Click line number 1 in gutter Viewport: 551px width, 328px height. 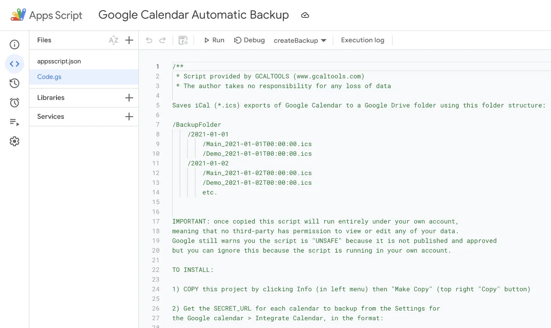(x=157, y=67)
